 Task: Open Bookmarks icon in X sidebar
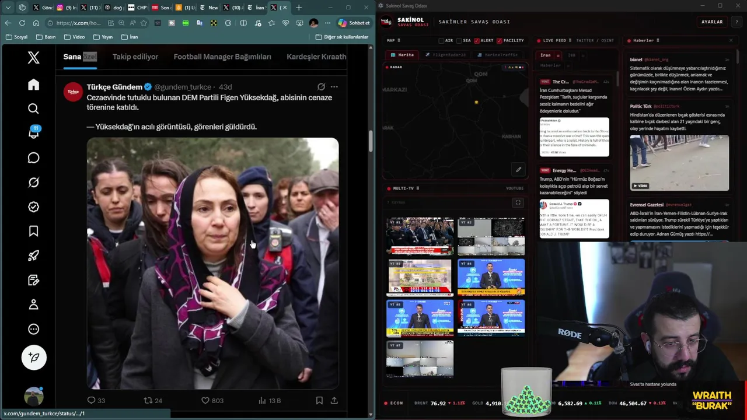pos(33,232)
